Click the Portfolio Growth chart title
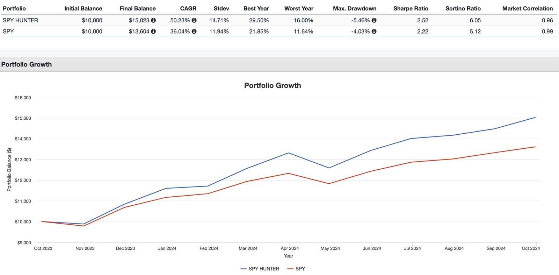 coord(273,85)
